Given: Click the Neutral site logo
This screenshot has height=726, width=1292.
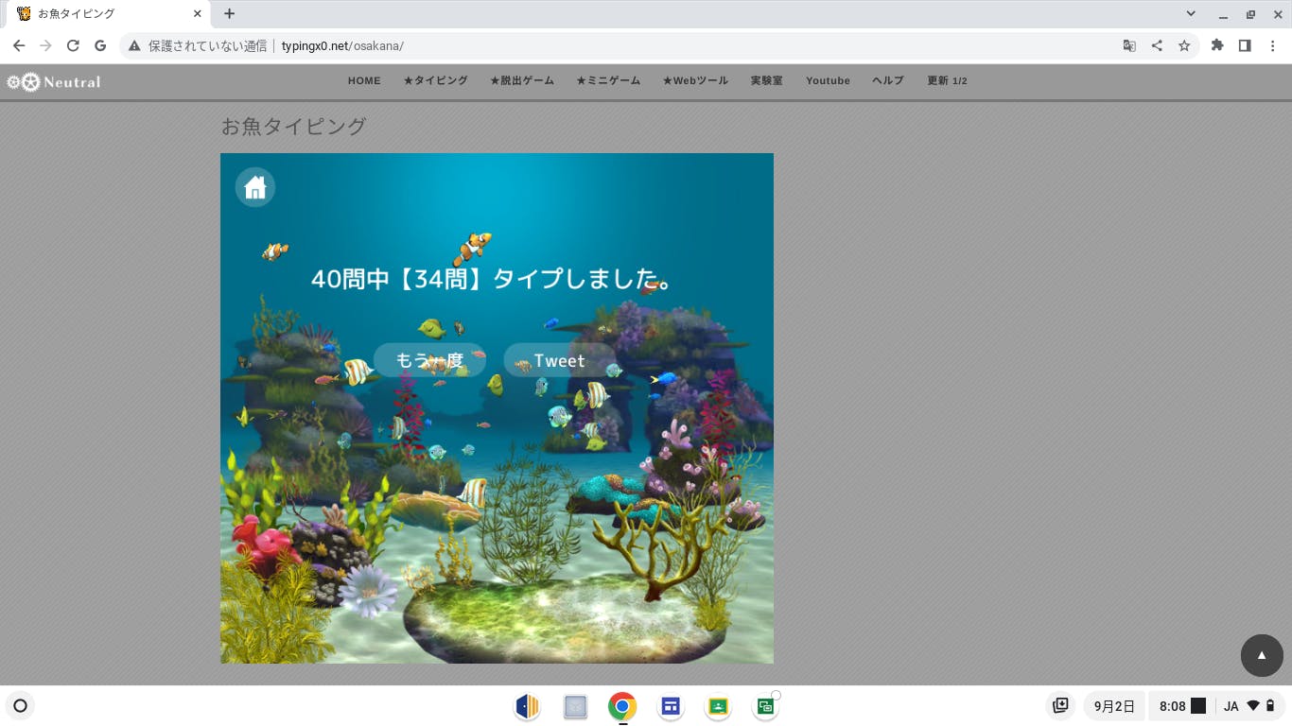Looking at the screenshot, I should (x=54, y=82).
